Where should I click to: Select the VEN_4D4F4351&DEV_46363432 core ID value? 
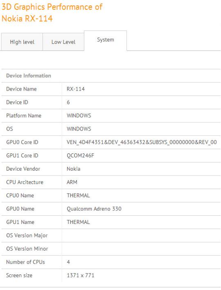pyautogui.click(x=142, y=142)
